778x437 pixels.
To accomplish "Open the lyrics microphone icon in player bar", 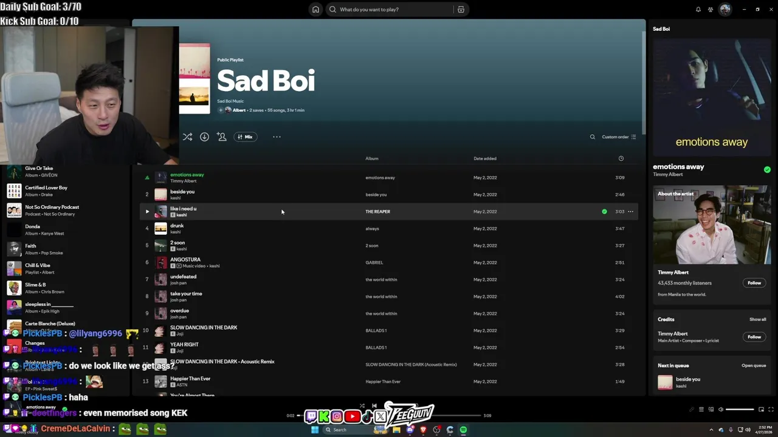I will 691,410.
